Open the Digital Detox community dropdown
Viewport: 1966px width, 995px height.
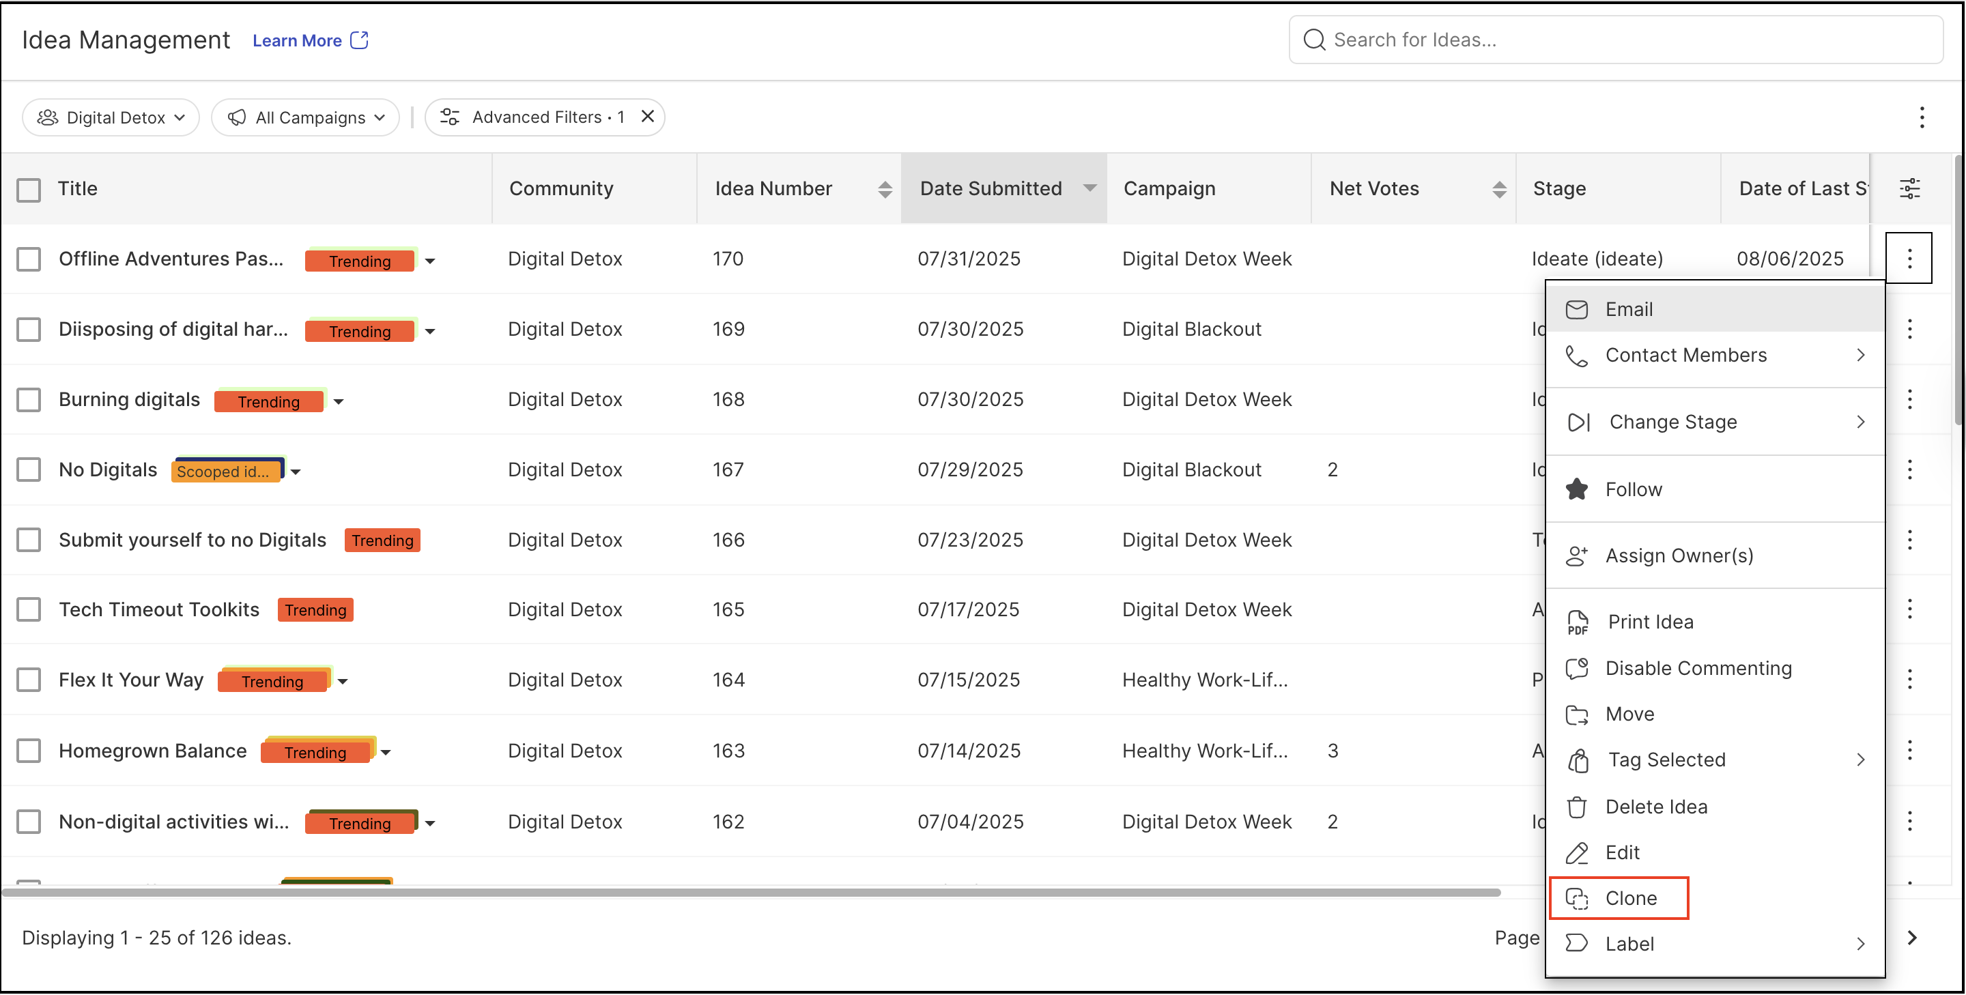tap(111, 117)
